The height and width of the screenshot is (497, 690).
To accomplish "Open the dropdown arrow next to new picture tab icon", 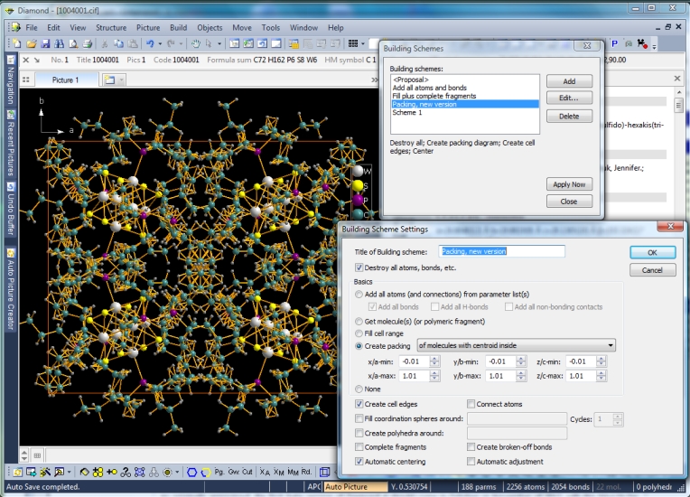I will coord(122,80).
